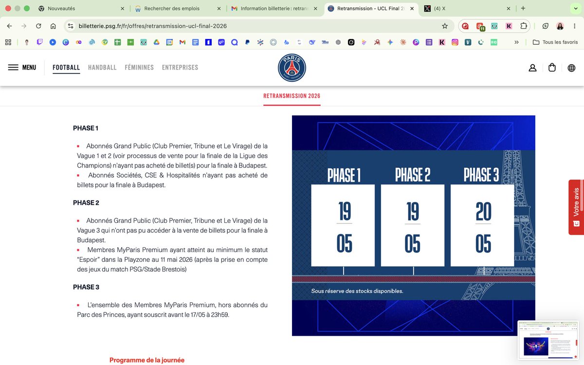Screen dimensions: 584x365
Task: Click the PHASE 3 heading text
Action: tap(86, 287)
